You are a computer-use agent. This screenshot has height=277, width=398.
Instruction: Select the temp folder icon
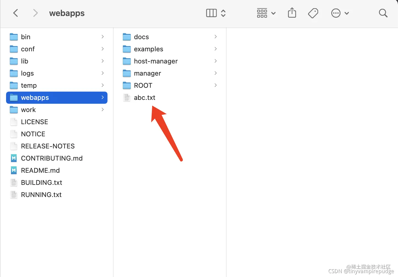(14, 85)
